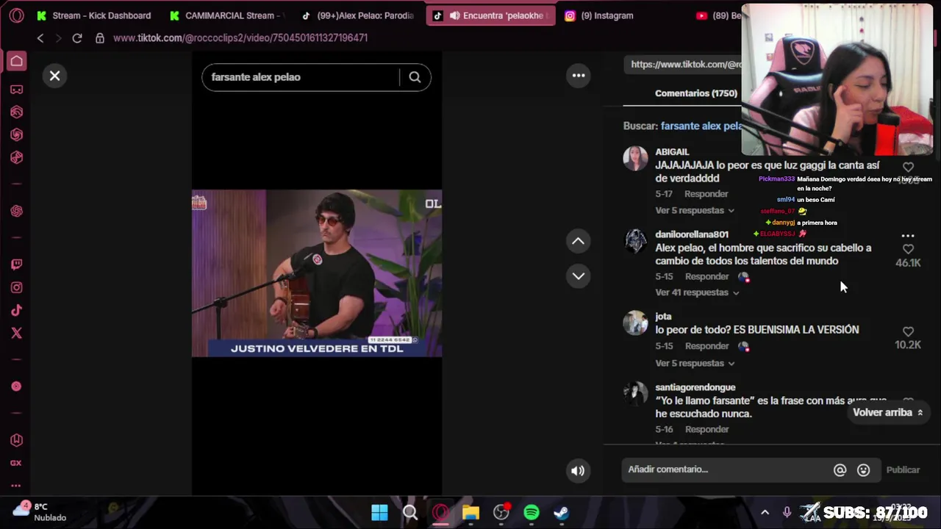This screenshot has width=941, height=529.
Task: Go to the previous video with the up arrow
Action: 579,241
